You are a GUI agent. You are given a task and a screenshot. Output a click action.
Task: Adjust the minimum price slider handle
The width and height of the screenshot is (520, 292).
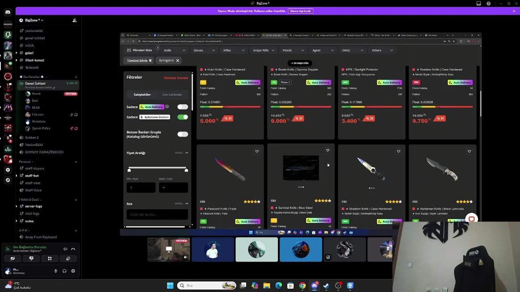coord(129,170)
